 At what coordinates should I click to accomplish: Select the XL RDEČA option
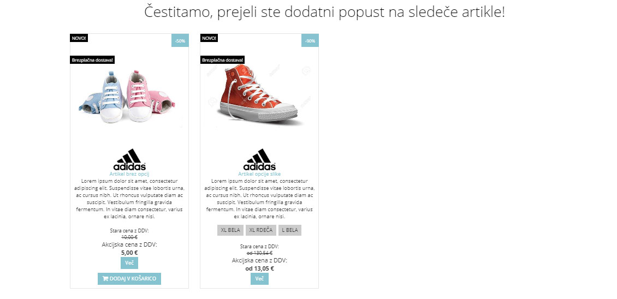[261, 230]
